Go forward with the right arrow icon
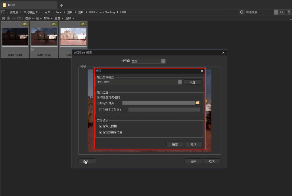 tap(14, 18)
